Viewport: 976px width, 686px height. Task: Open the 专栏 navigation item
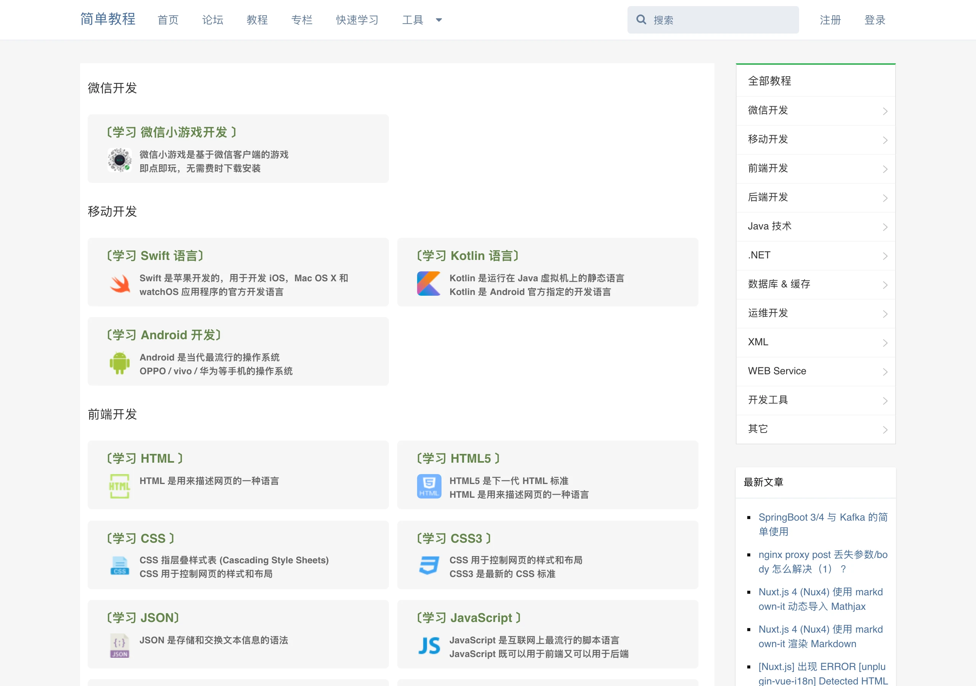[x=302, y=20]
